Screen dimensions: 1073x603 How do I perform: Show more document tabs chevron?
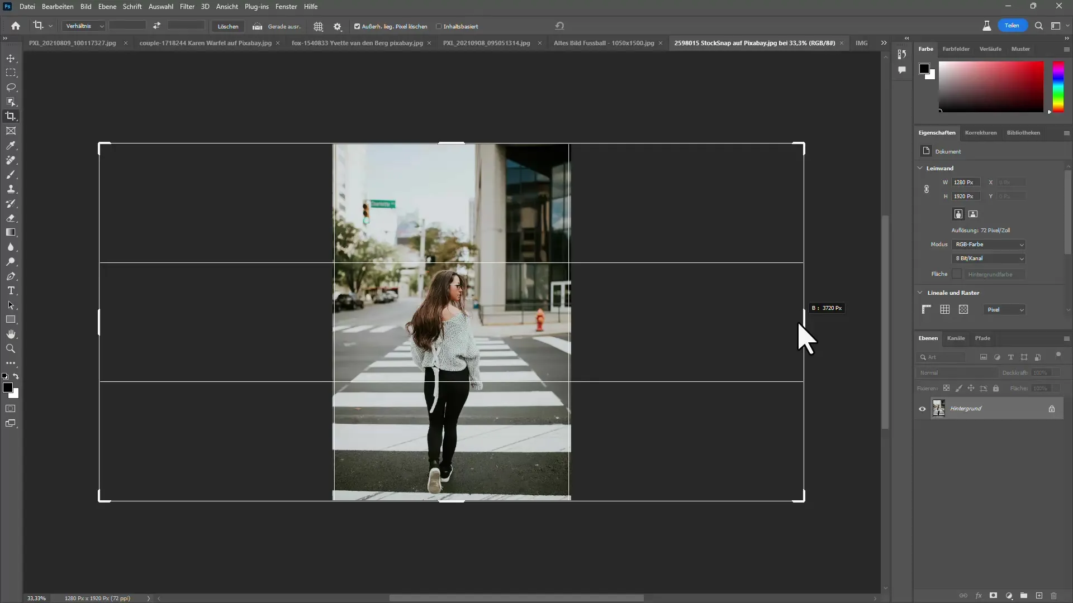[x=884, y=43]
